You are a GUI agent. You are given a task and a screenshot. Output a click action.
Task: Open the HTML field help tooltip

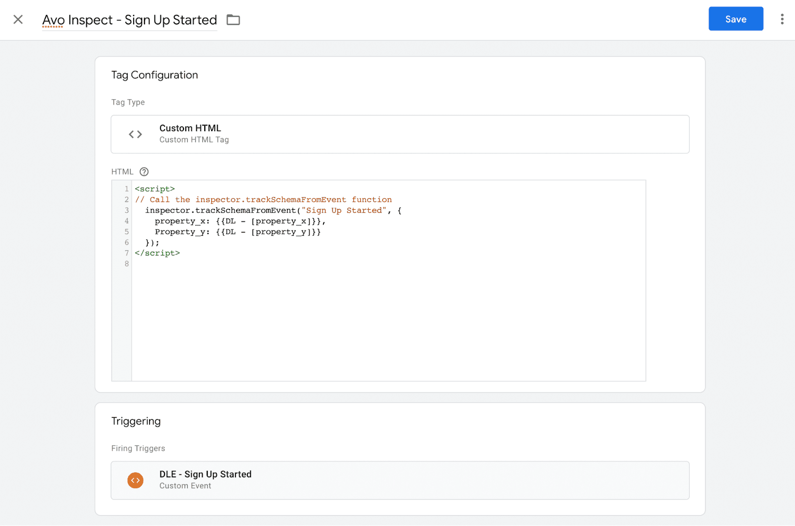(144, 171)
